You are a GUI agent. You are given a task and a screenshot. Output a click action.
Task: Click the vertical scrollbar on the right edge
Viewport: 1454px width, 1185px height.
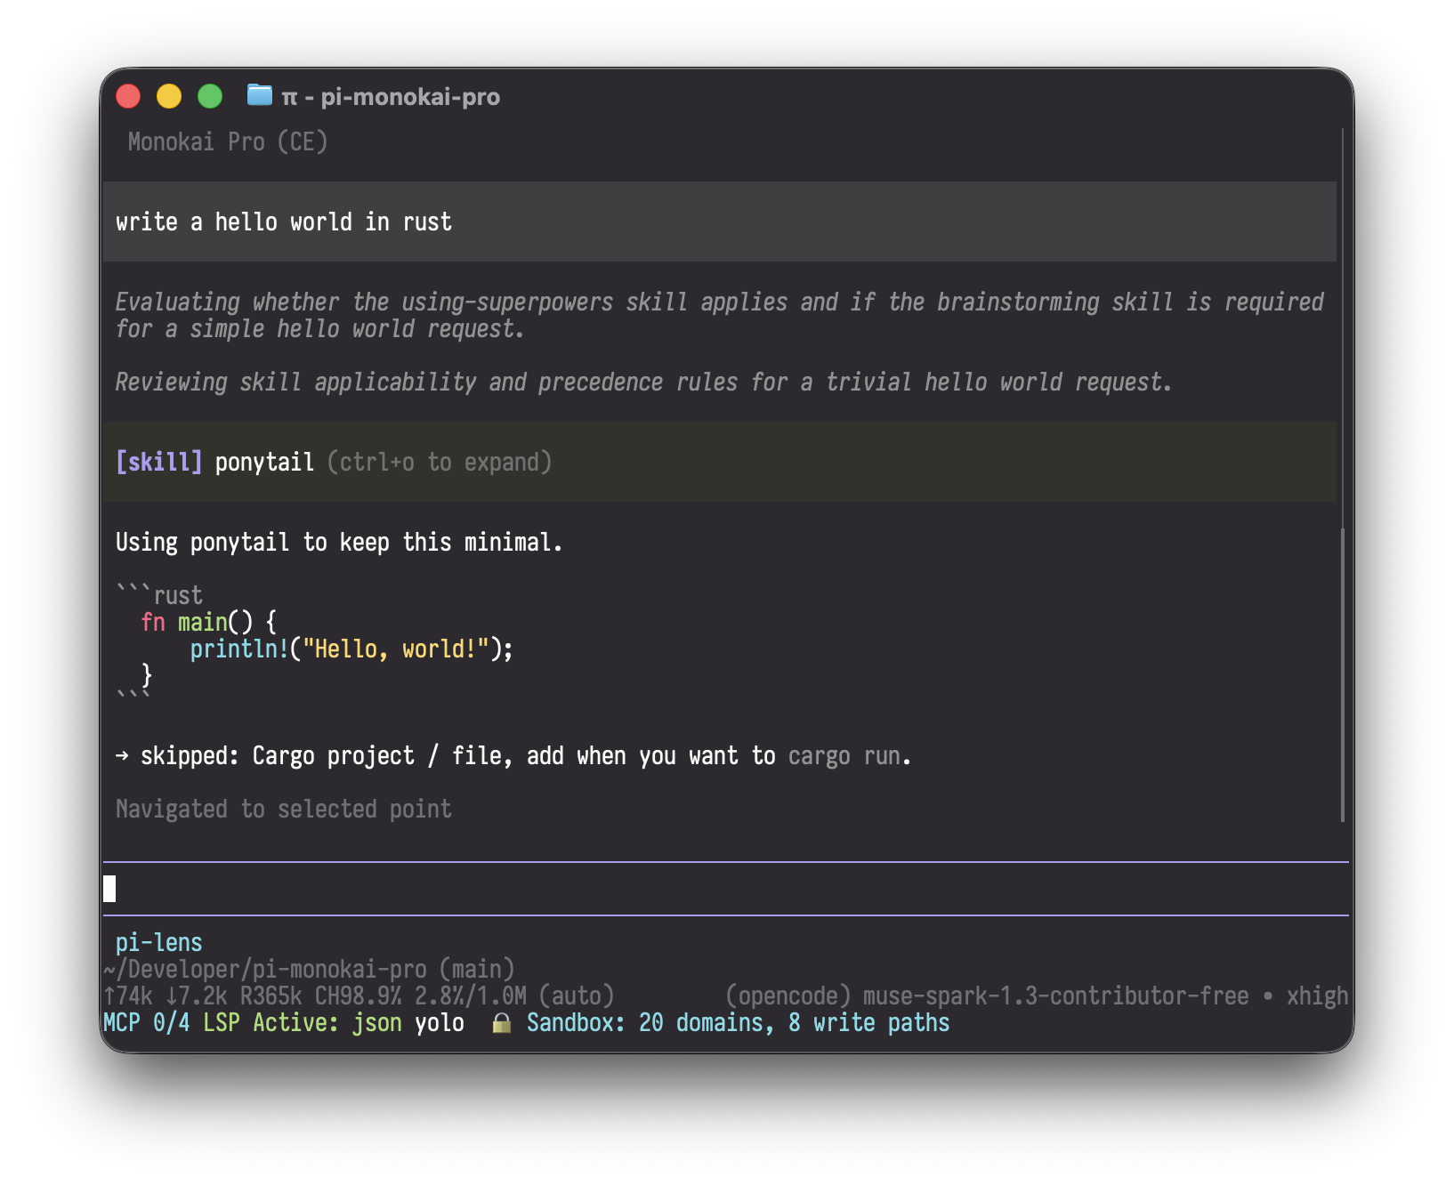click(x=1342, y=674)
